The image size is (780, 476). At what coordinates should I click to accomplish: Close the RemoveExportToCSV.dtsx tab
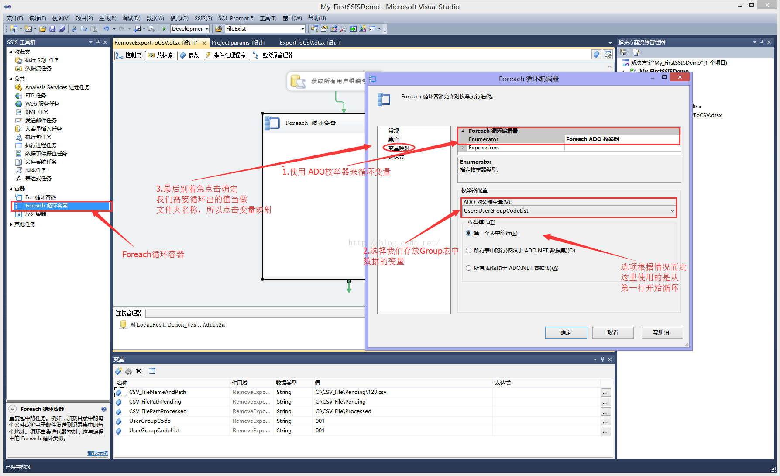[204, 43]
